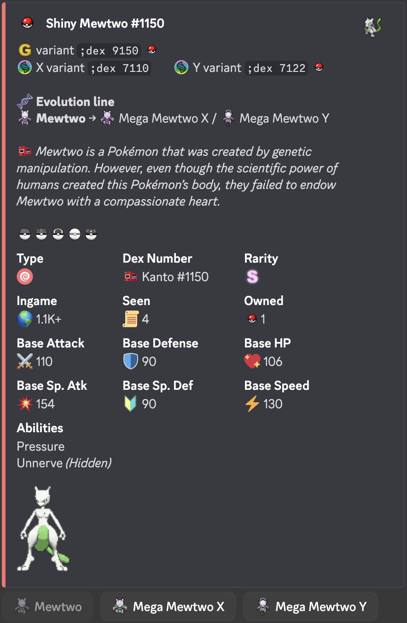Click the blue shield Base Defense icon
This screenshot has width=407, height=623.
tap(131, 362)
